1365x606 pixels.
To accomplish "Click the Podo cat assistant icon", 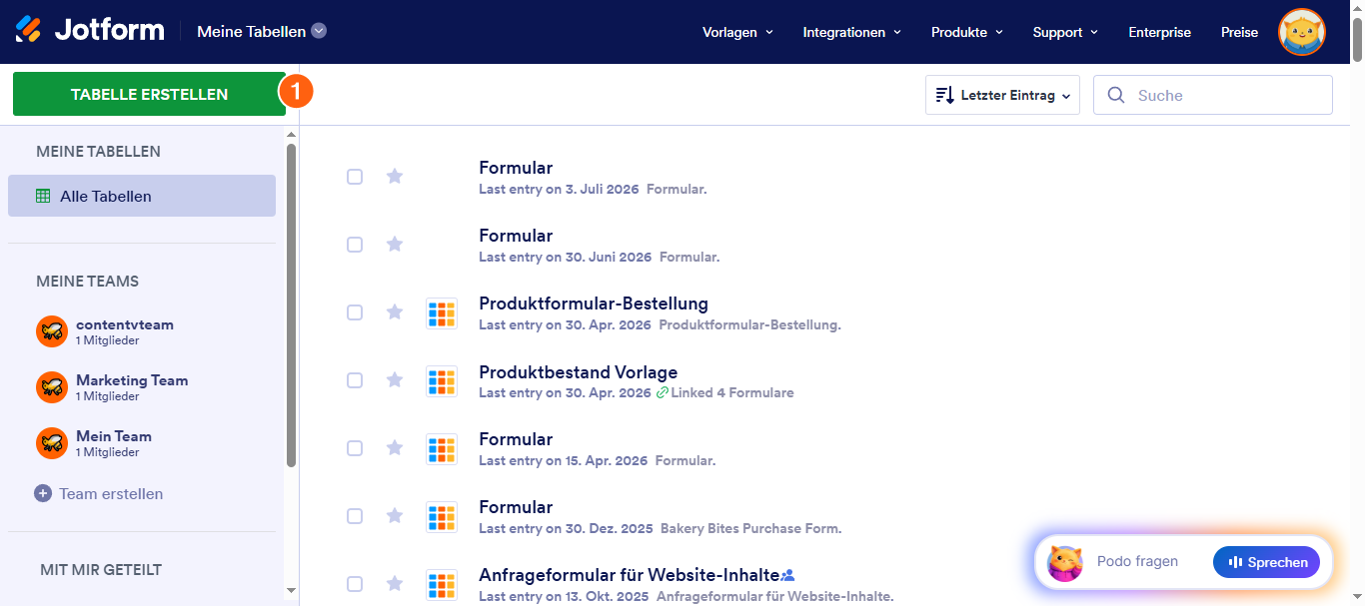I will tap(1065, 563).
